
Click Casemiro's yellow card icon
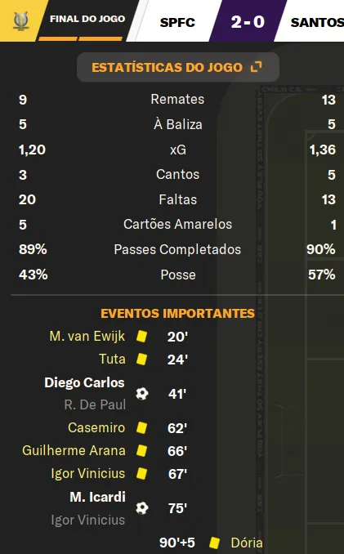(x=141, y=427)
